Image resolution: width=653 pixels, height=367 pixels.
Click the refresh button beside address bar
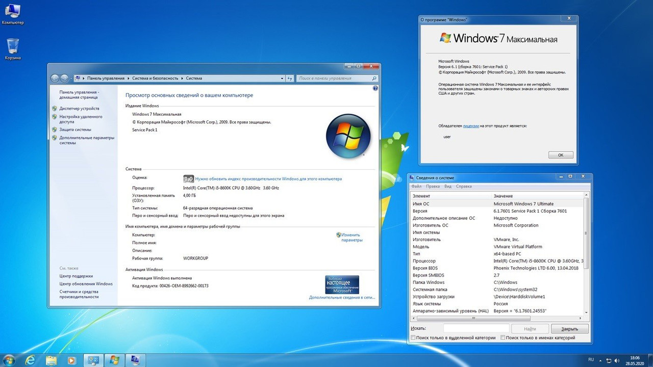coord(290,78)
